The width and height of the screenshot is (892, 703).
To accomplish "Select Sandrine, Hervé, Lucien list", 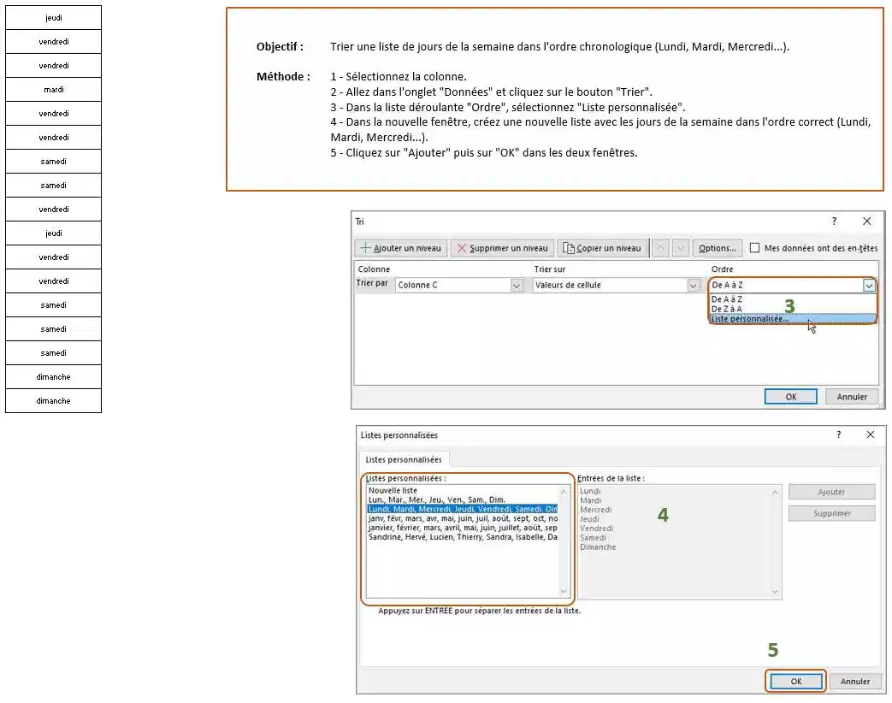I will coord(463,537).
